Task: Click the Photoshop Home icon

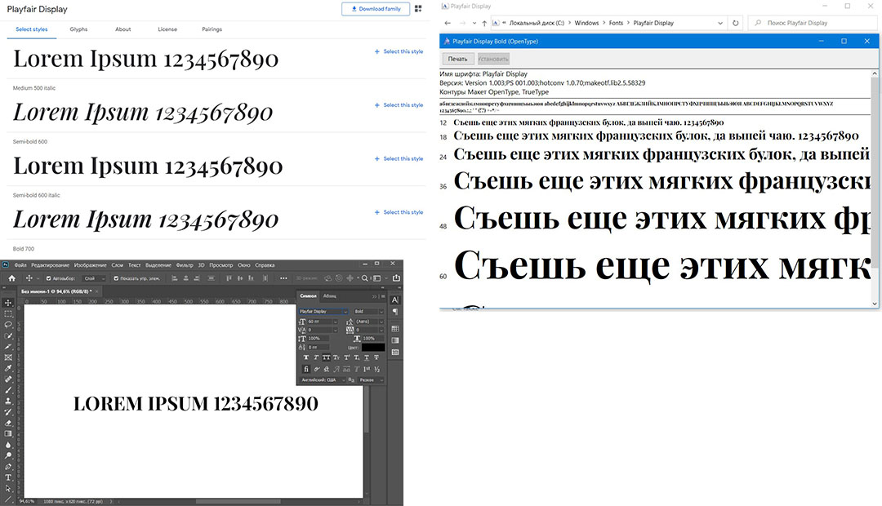Action: coord(11,278)
